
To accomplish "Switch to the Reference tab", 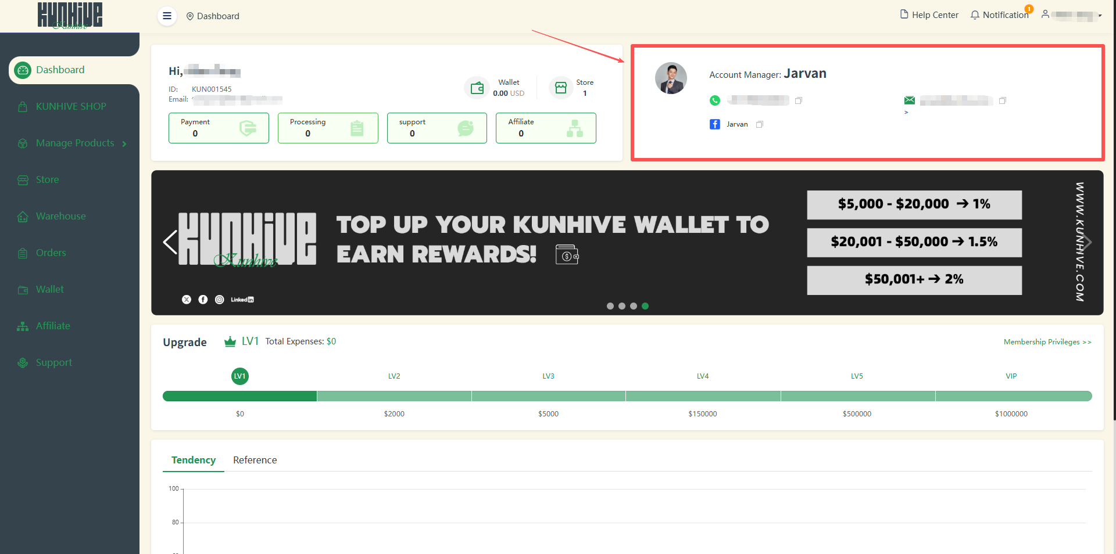I will tap(255, 460).
